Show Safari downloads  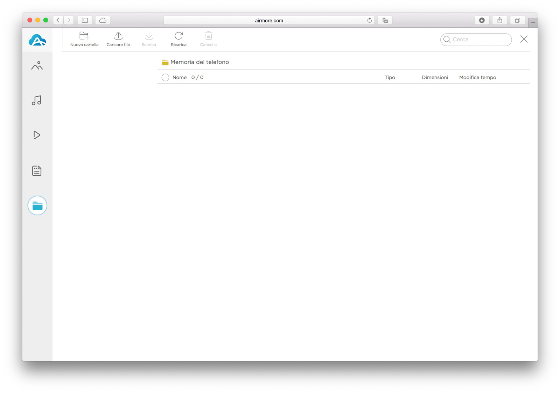tap(482, 20)
